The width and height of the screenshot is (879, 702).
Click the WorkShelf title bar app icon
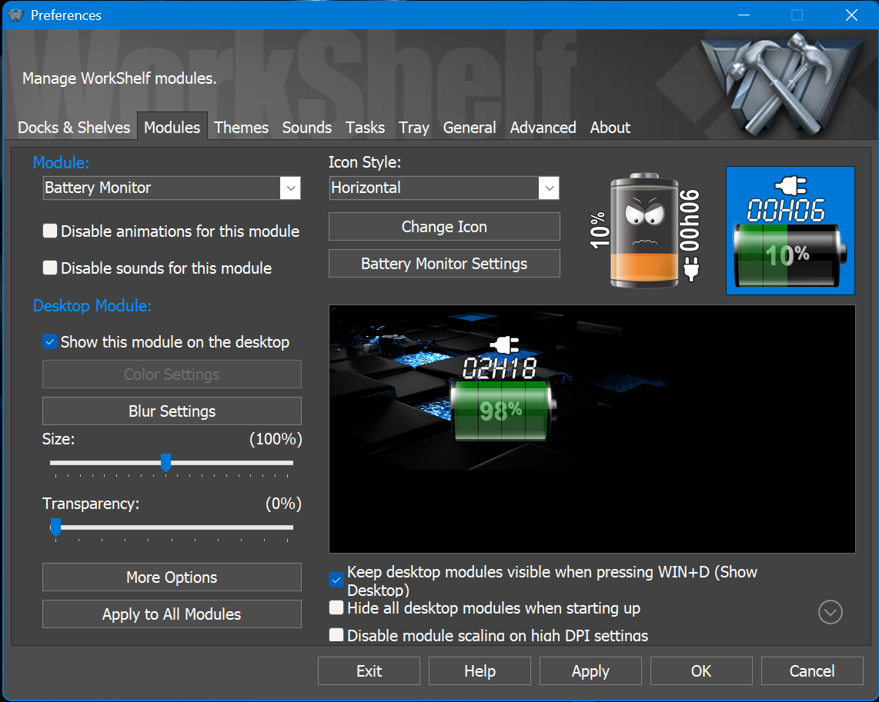point(15,15)
